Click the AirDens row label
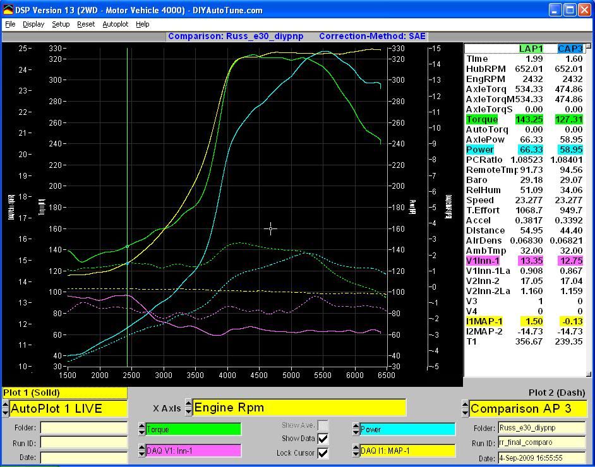The image size is (595, 467). pyautogui.click(x=484, y=240)
